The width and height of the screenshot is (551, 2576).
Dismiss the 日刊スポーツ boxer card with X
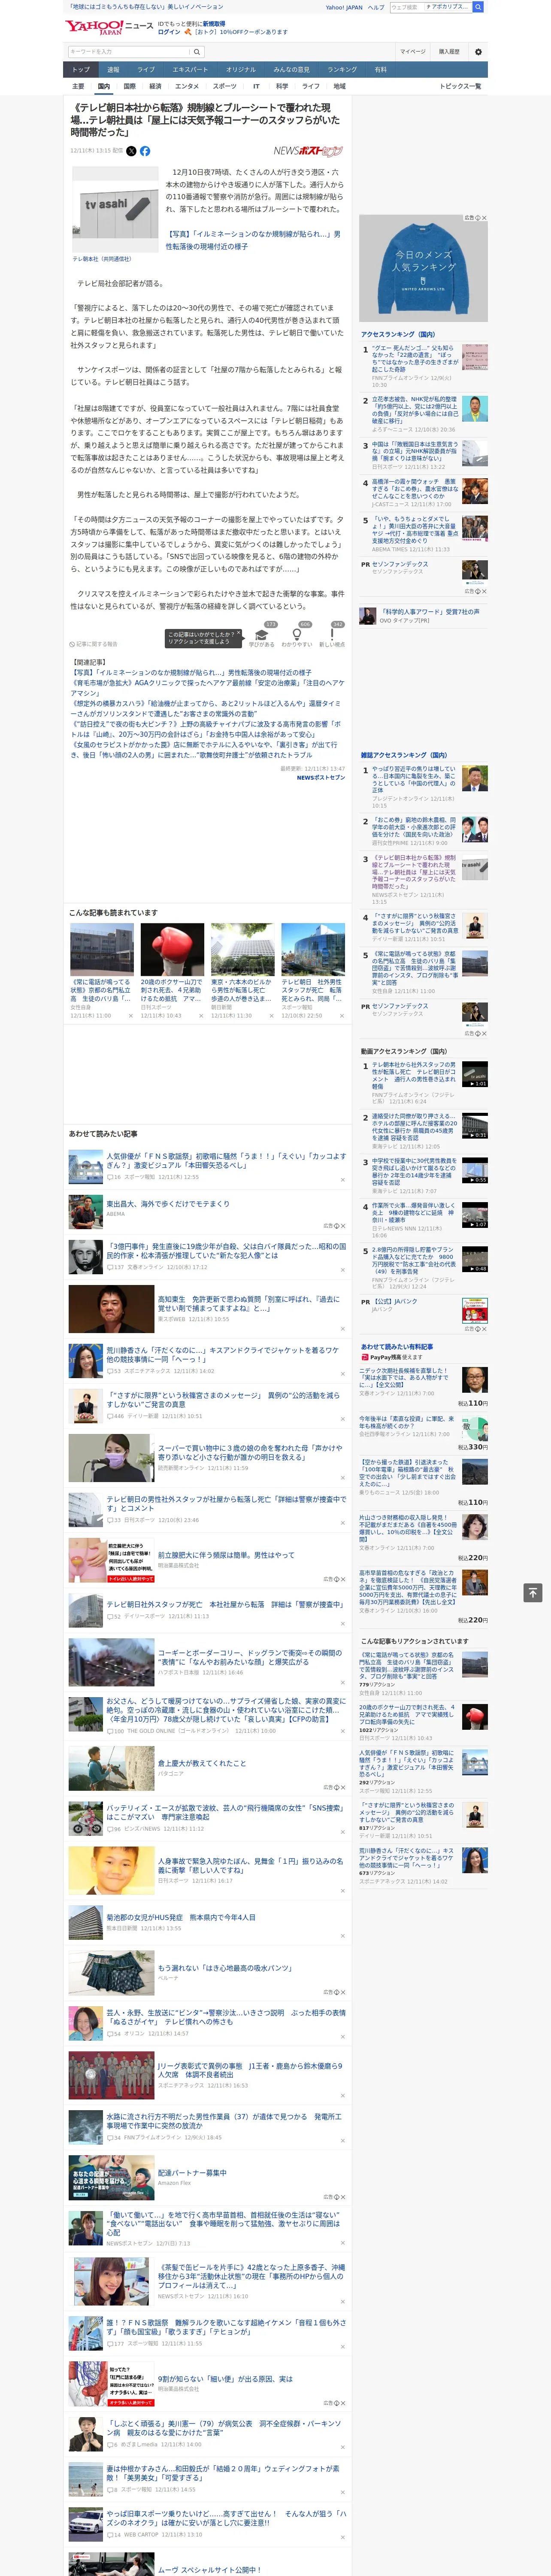coord(200,1016)
